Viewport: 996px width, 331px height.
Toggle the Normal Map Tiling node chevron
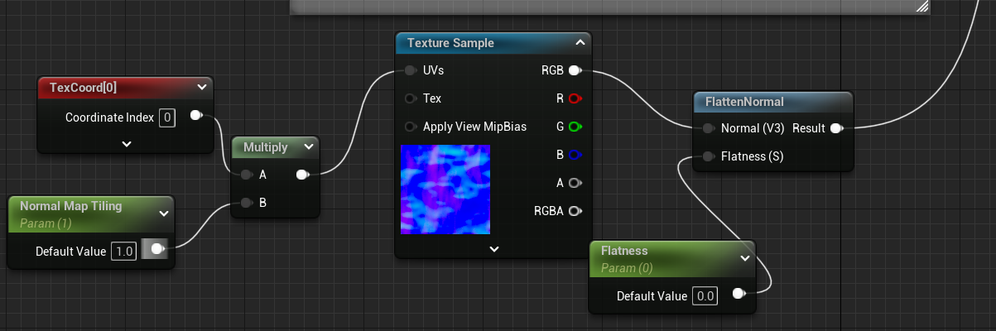163,213
